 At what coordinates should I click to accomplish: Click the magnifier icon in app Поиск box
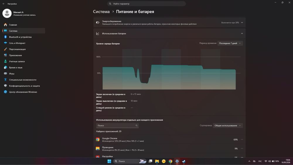(x=137, y=125)
